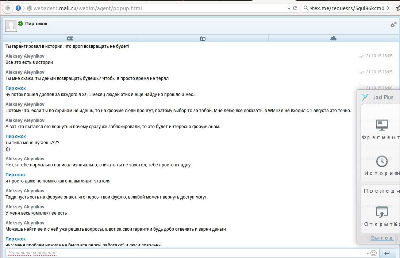
Task: Click message 'Нет, я тебе нормально написал изначально'
Action: point(98,165)
